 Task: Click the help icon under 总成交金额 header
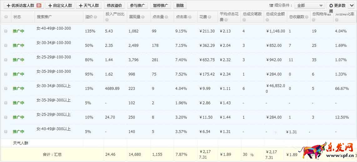tap(268, 20)
